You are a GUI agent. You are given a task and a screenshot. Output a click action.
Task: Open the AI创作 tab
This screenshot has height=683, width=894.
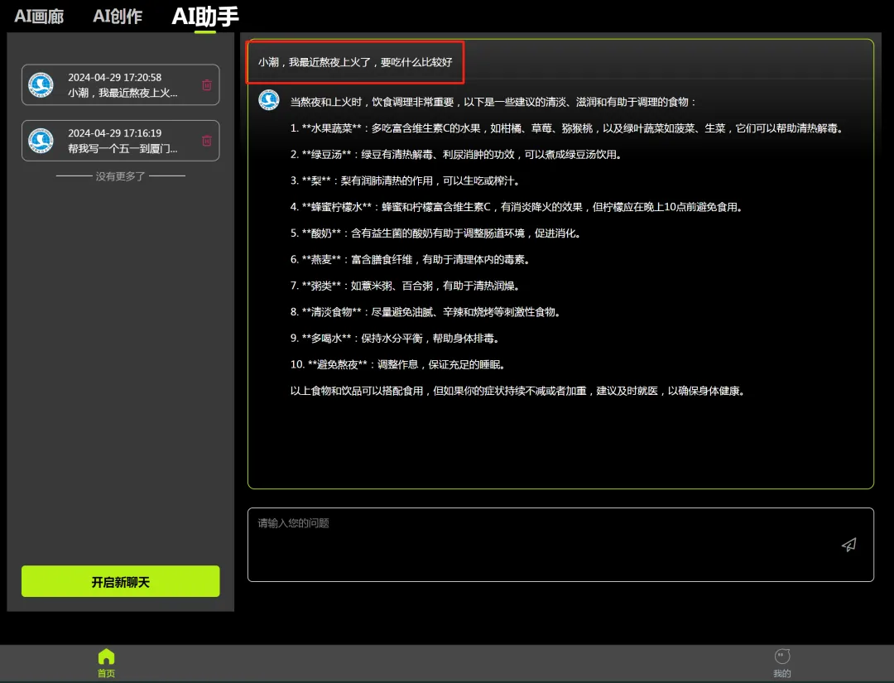tap(118, 17)
